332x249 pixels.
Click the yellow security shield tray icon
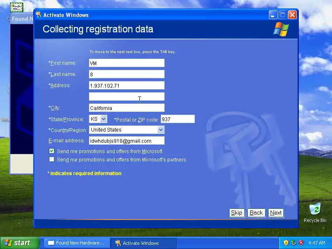pos(286,243)
